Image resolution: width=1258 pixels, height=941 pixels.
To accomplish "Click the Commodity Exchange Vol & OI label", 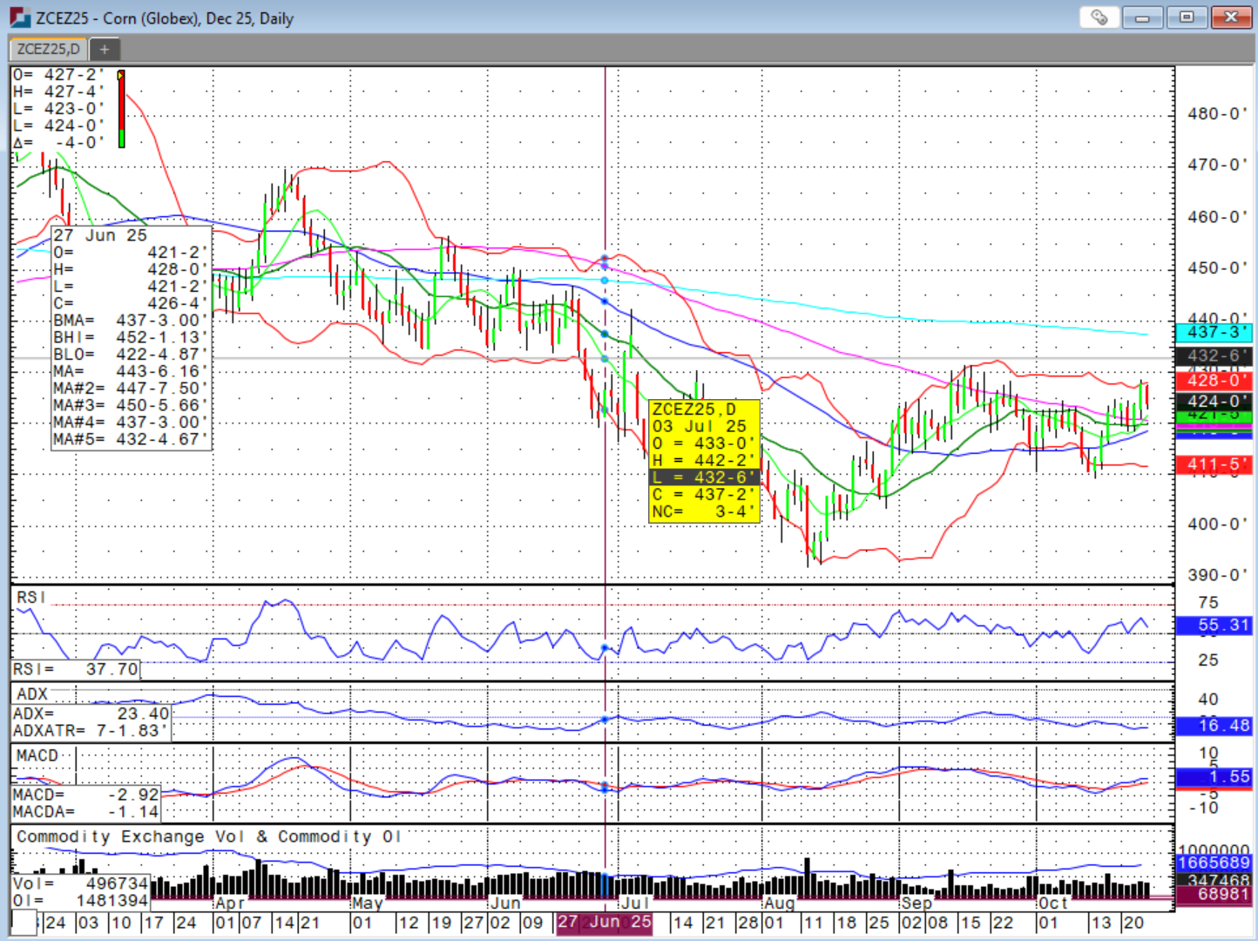I will coord(209,836).
